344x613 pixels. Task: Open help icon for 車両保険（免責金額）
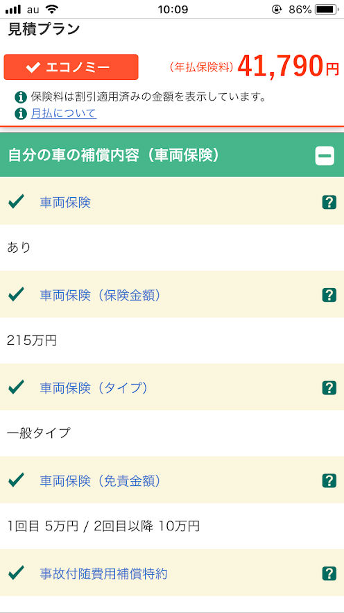tap(329, 480)
